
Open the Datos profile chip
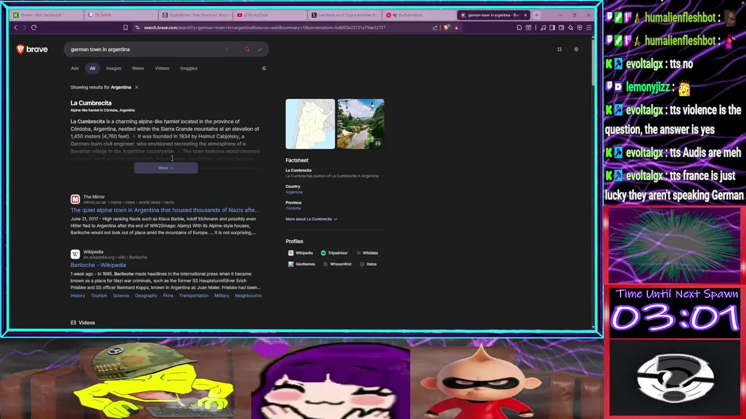tap(368, 264)
